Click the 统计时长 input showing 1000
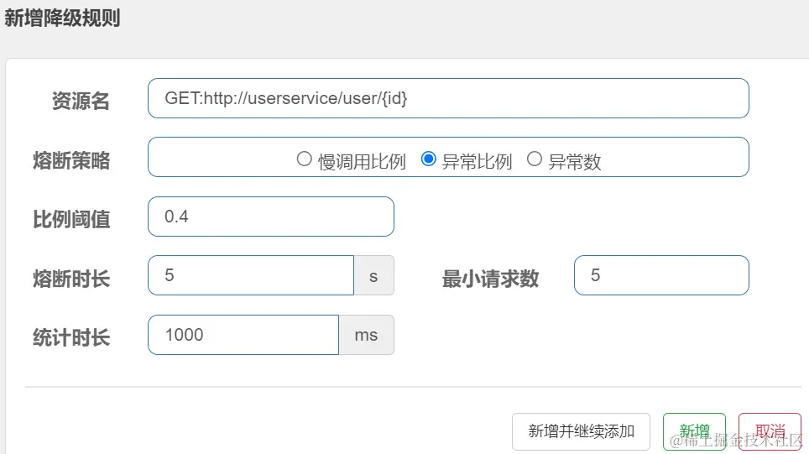Viewport: 809px width, 454px height. pyautogui.click(x=243, y=335)
